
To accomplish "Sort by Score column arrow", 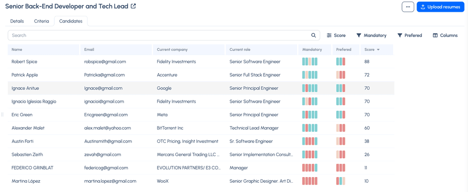I will click(378, 50).
